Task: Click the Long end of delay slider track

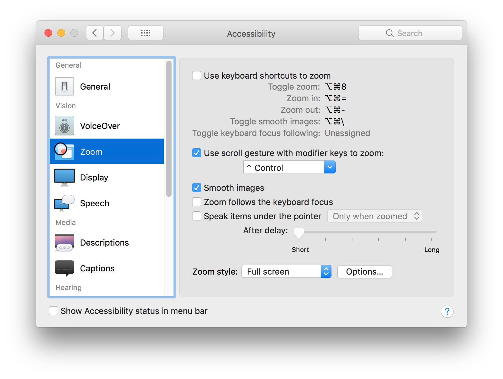Action: [432, 232]
